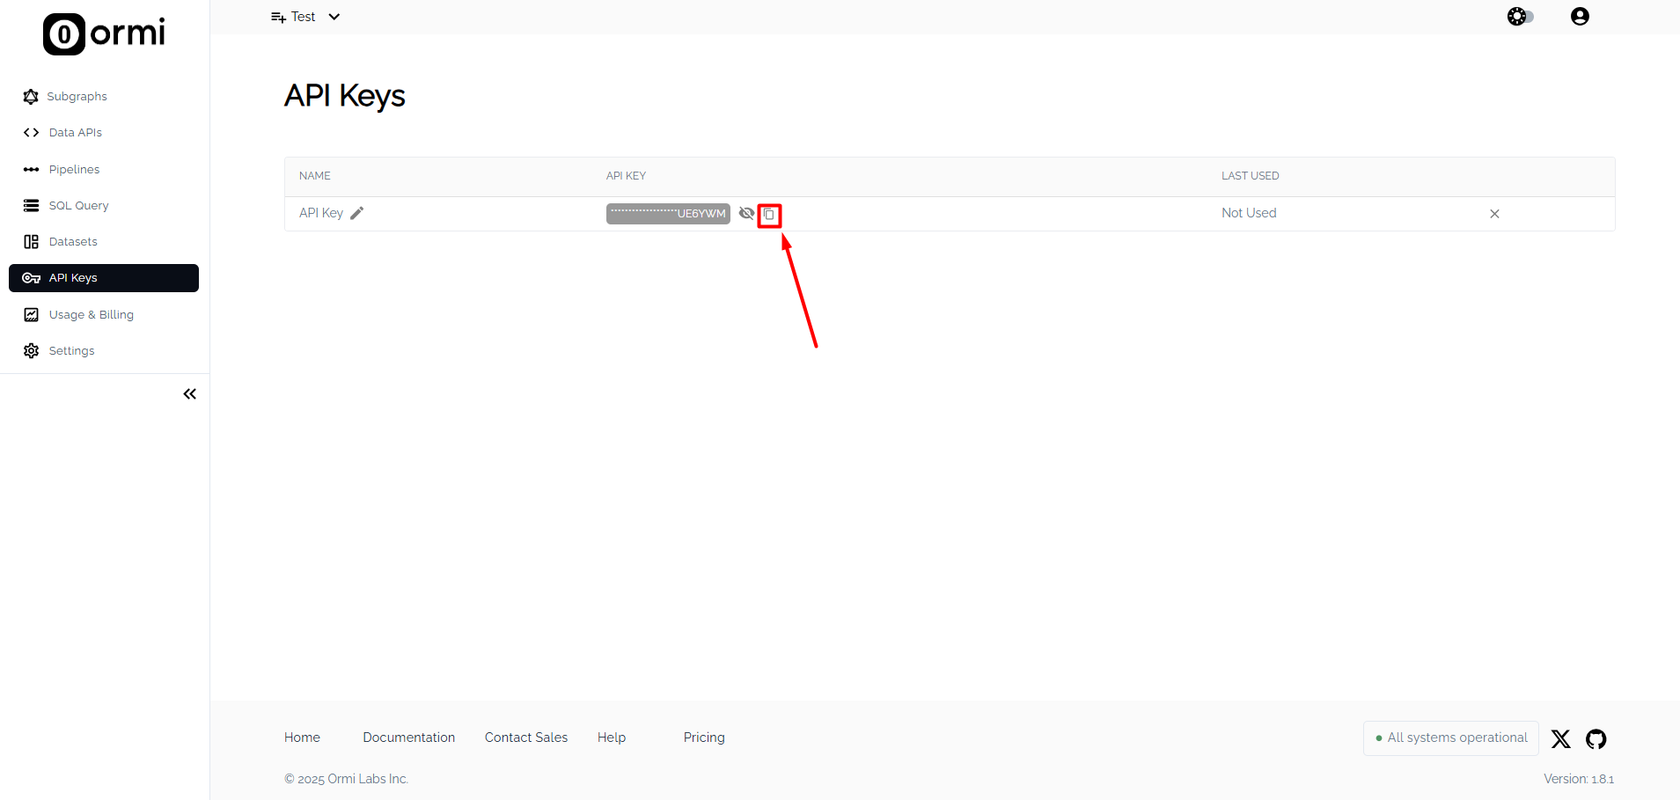Toggle API key visibility eye icon
Screen dimensions: 1680x800
click(746, 213)
